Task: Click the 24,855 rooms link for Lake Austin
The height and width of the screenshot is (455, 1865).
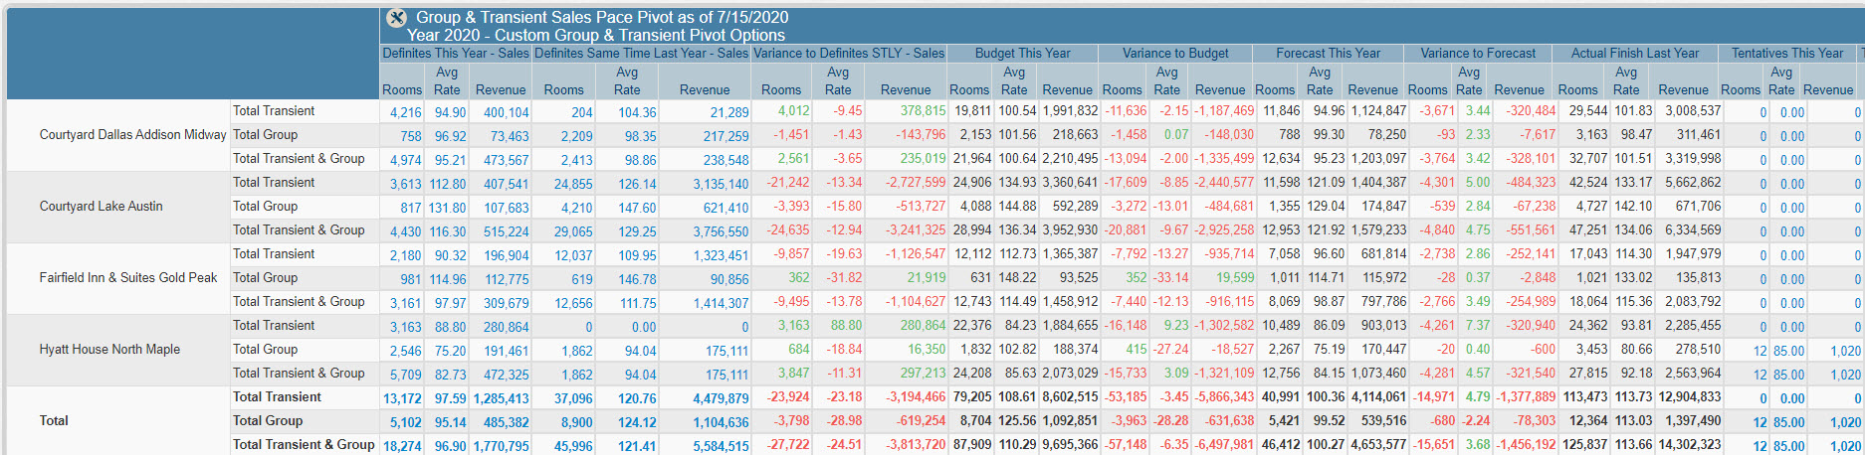Action: 573,185
